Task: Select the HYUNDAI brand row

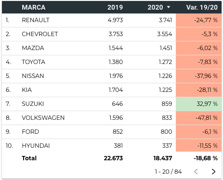Action: click(112, 145)
